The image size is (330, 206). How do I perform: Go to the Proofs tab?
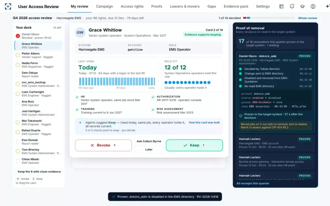(x=157, y=6)
